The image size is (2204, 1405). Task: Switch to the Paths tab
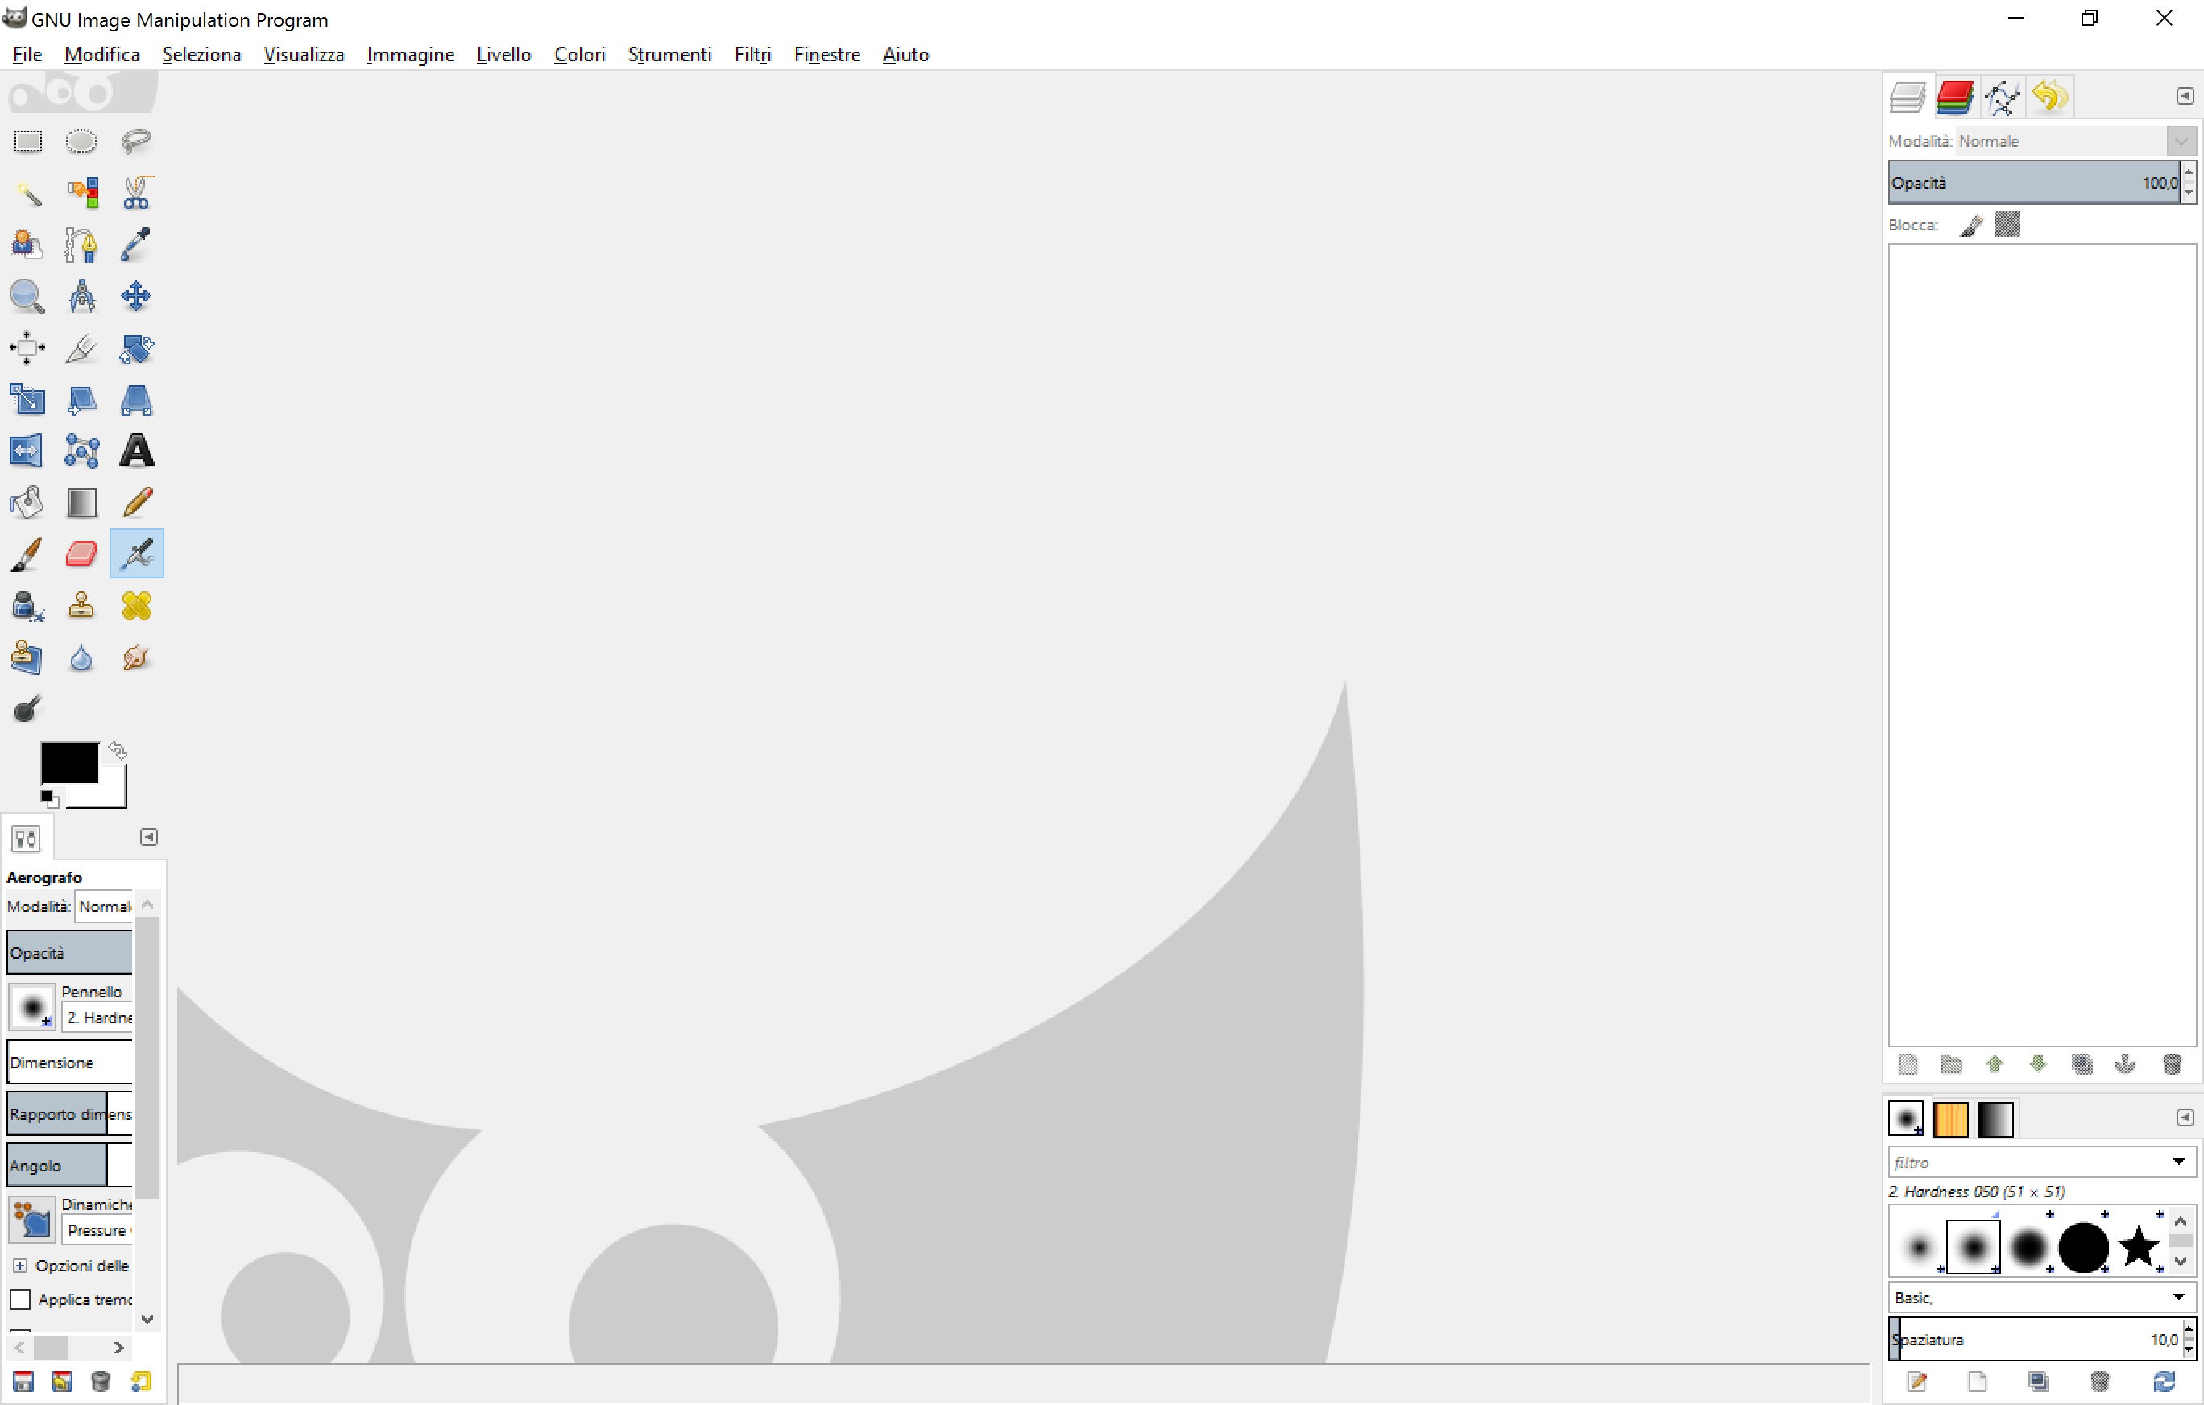click(2002, 96)
